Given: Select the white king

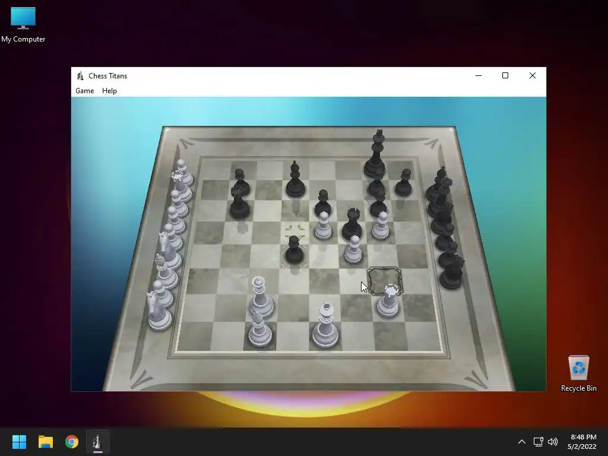Looking at the screenshot, I should tap(325, 326).
